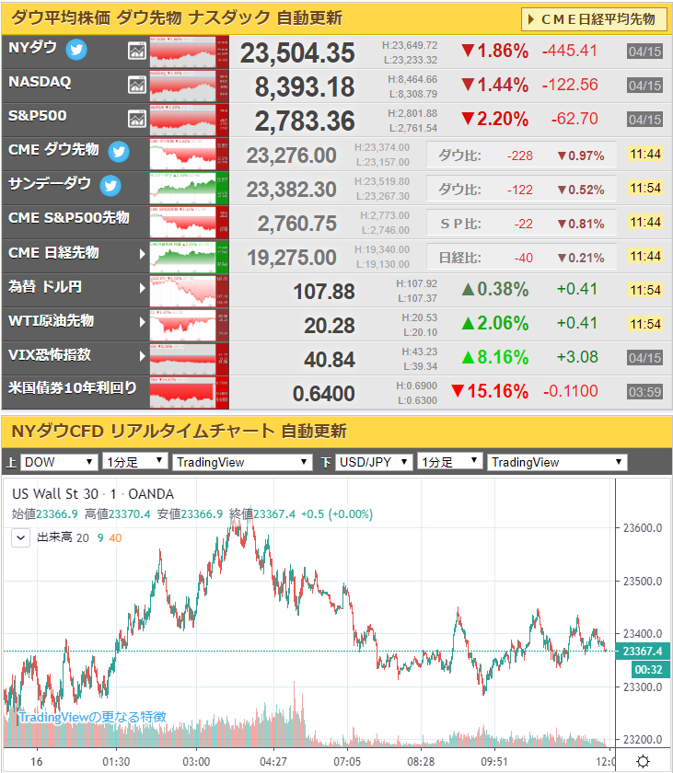Click the 10-year yield value 0.6400
This screenshot has width=673, height=773.
tap(323, 394)
